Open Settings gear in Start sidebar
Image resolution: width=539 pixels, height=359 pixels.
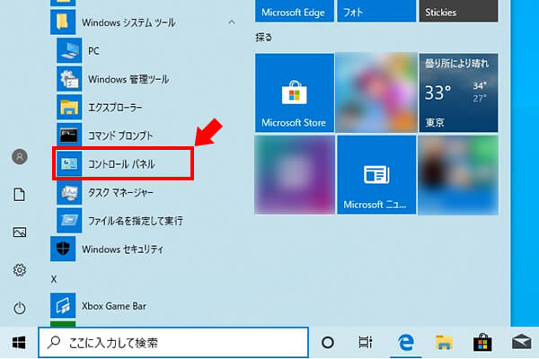[20, 270]
